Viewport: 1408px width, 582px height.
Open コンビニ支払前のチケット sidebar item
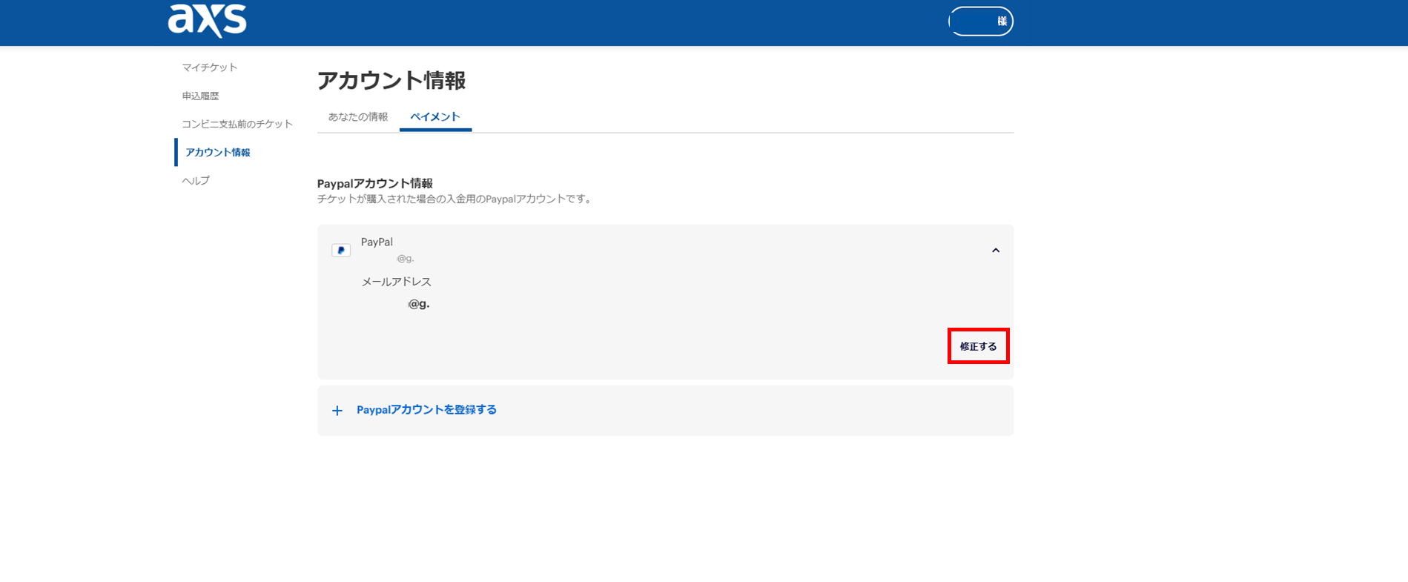point(237,124)
